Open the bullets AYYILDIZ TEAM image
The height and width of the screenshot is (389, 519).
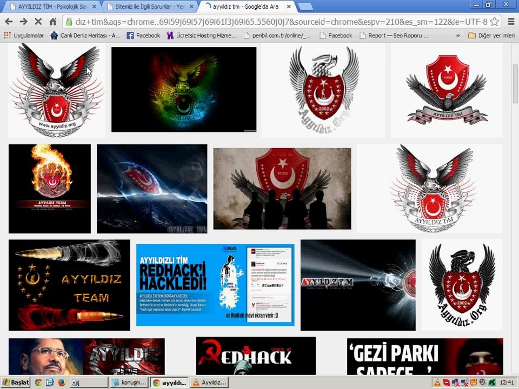coord(69,285)
